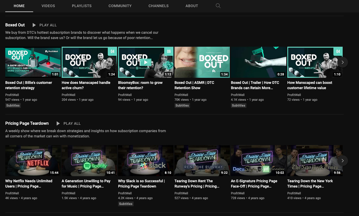Open the Boxed Out ASMR video thumbnail
The width and height of the screenshot is (359, 216).
tap(202, 62)
